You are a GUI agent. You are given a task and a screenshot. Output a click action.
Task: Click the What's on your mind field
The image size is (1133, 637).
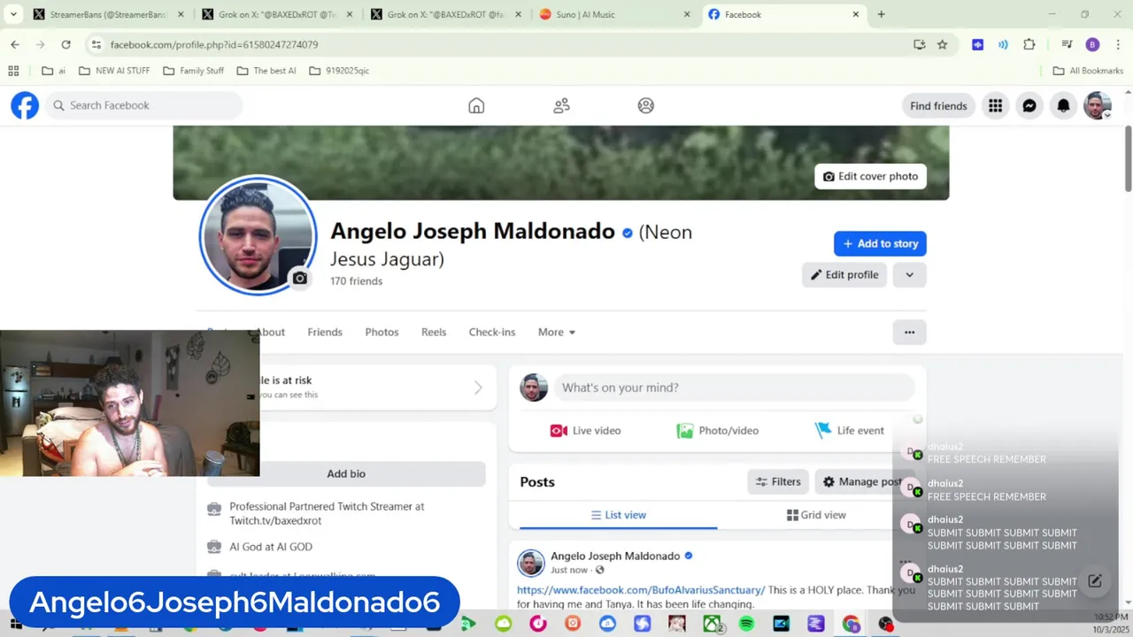coord(734,388)
